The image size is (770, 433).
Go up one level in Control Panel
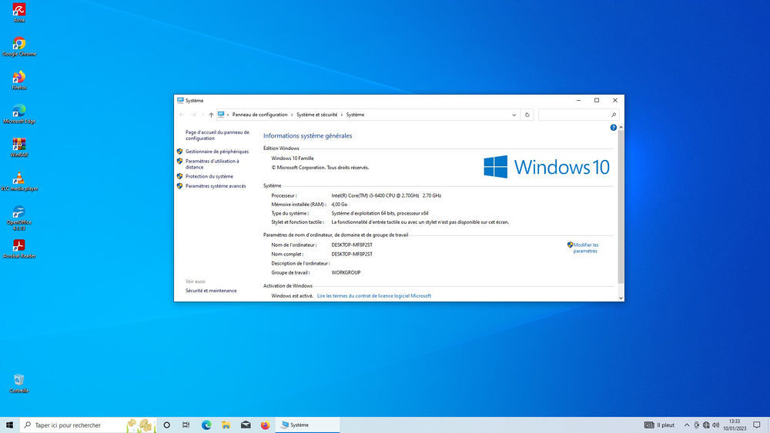click(211, 115)
